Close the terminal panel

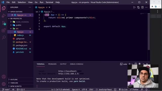point(147,64)
